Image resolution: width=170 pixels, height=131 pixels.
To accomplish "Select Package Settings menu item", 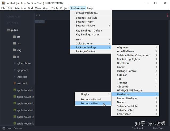I will [91, 47].
